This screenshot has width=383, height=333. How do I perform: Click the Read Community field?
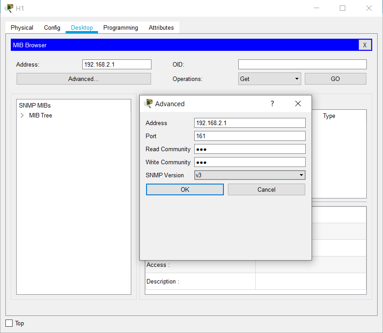tap(249, 149)
